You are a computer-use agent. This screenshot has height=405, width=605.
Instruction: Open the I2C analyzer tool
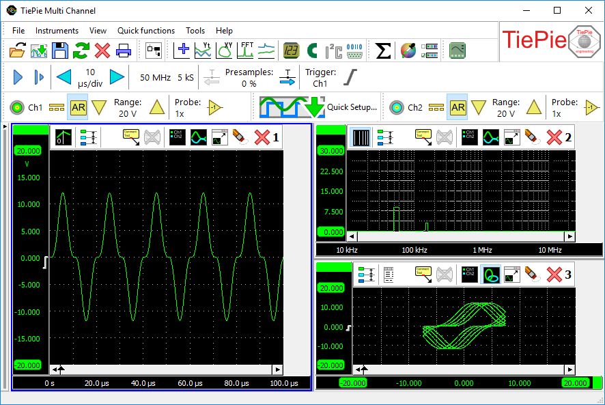[333, 51]
